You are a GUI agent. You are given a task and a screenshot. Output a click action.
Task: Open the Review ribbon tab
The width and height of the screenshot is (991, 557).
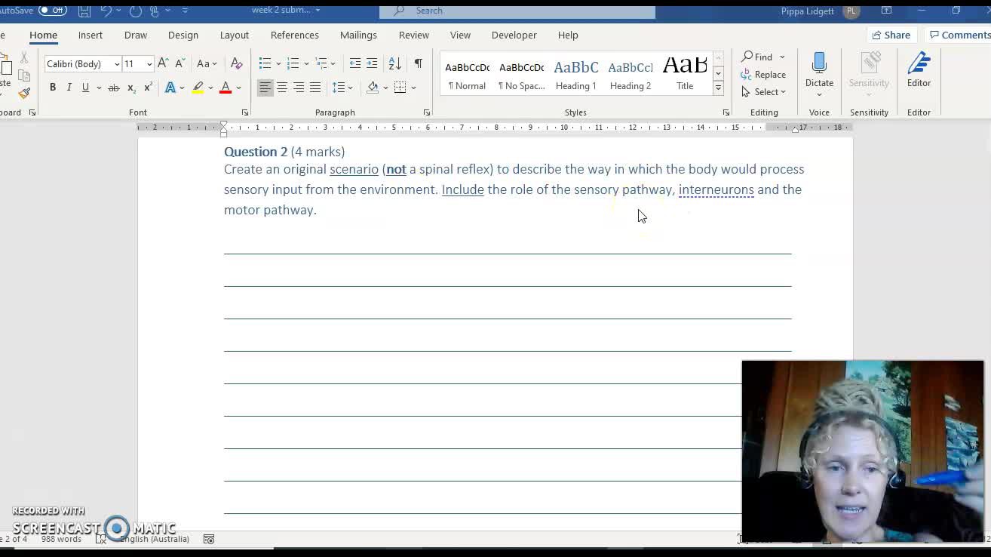tap(413, 35)
